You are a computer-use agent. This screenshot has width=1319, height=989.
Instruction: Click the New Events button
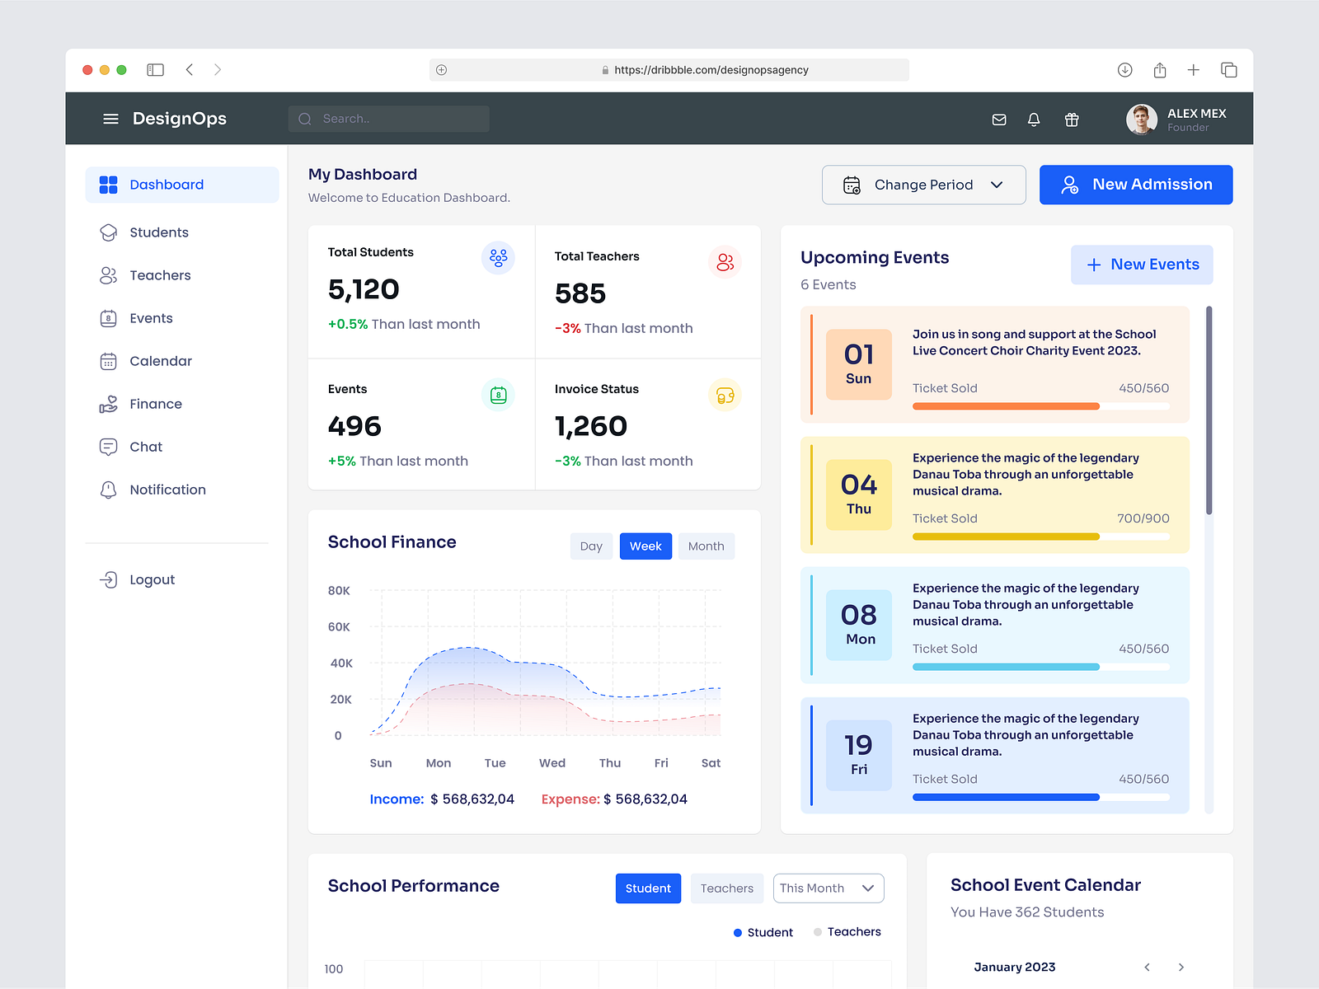(x=1142, y=265)
